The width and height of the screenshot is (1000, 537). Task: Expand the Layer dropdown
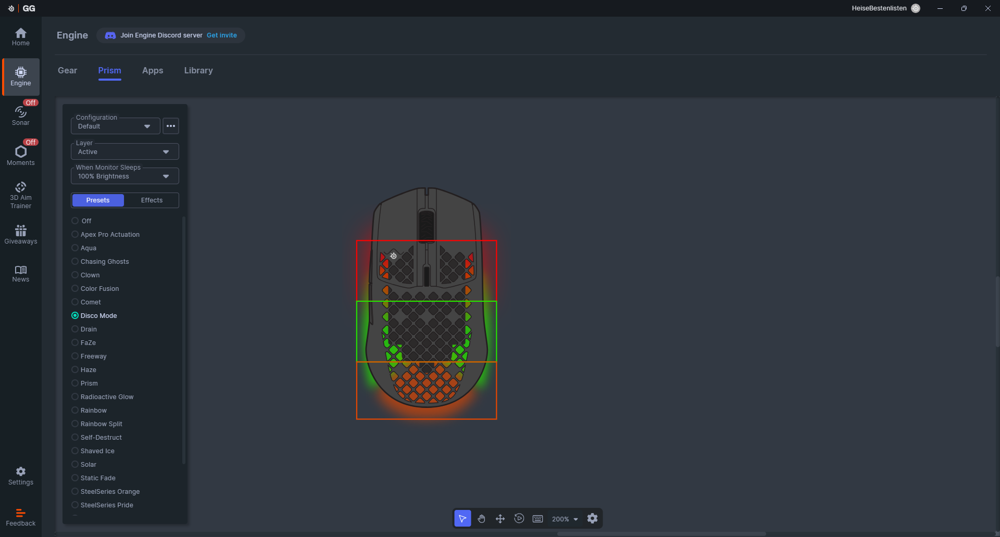coord(124,152)
